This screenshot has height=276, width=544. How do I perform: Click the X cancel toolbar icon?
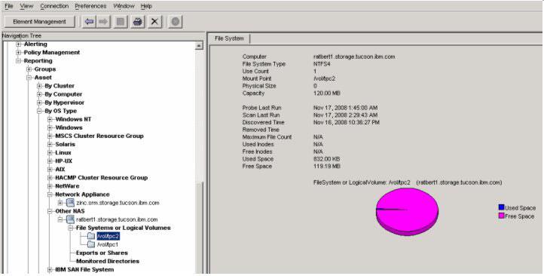coord(154,22)
